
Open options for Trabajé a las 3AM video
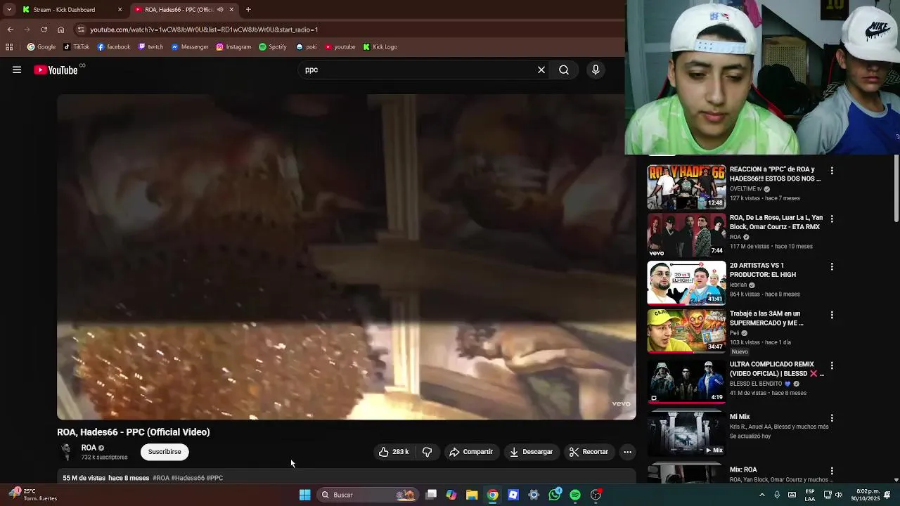[832, 315]
